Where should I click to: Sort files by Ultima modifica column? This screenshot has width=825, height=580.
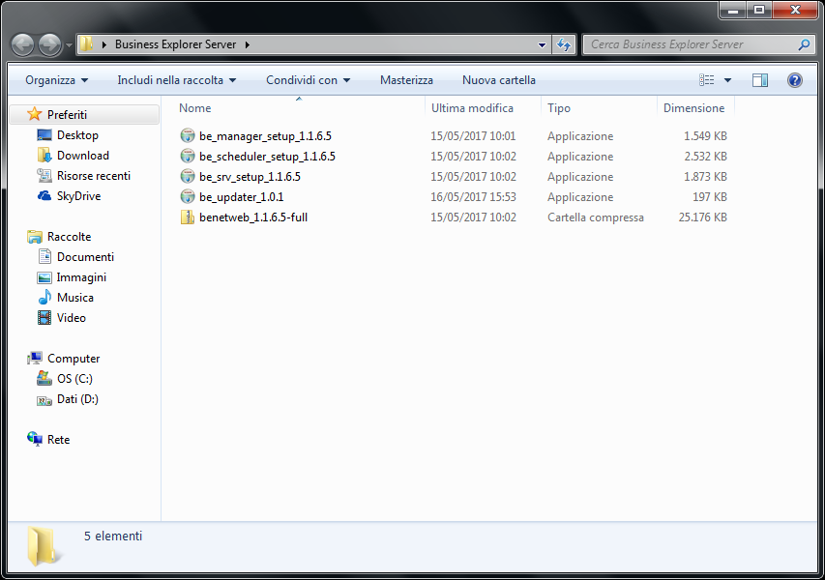(x=472, y=108)
